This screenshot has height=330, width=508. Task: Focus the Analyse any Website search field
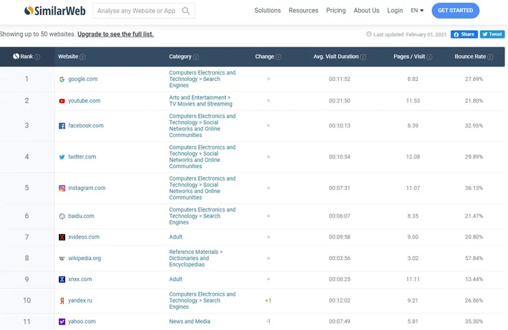pyautogui.click(x=136, y=11)
